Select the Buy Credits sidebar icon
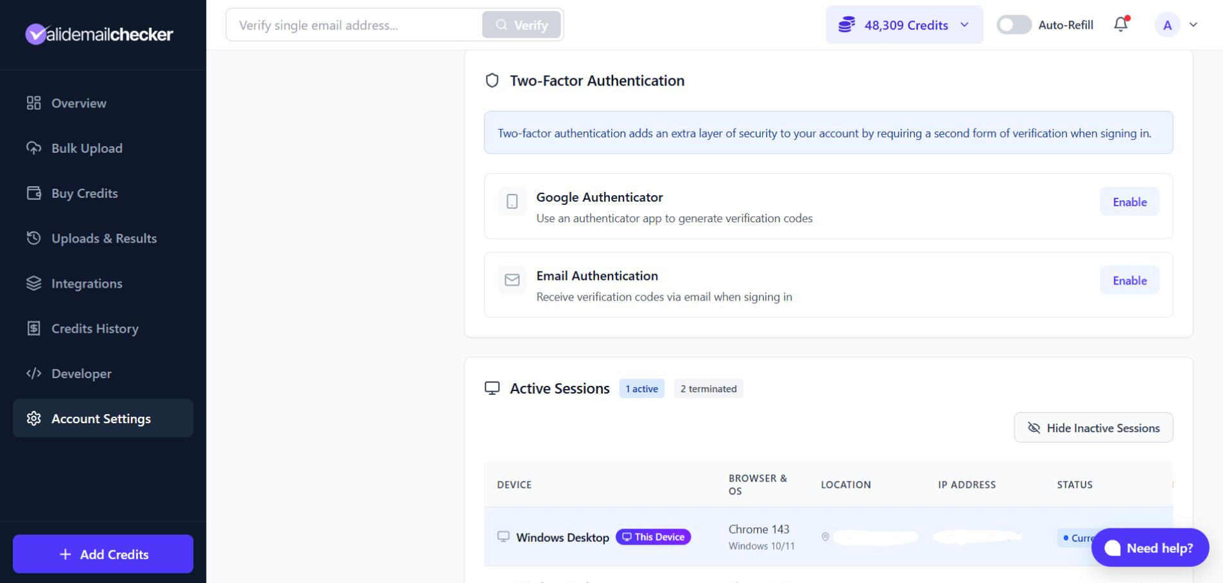1223x583 pixels. 34,193
